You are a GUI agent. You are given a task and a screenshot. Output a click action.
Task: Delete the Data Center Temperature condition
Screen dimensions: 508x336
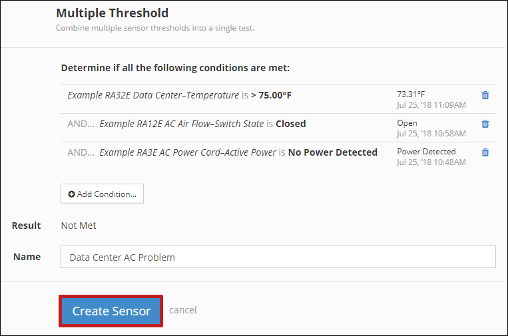coord(485,95)
